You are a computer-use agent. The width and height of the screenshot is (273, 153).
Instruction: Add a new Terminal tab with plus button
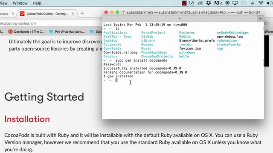[261, 19]
